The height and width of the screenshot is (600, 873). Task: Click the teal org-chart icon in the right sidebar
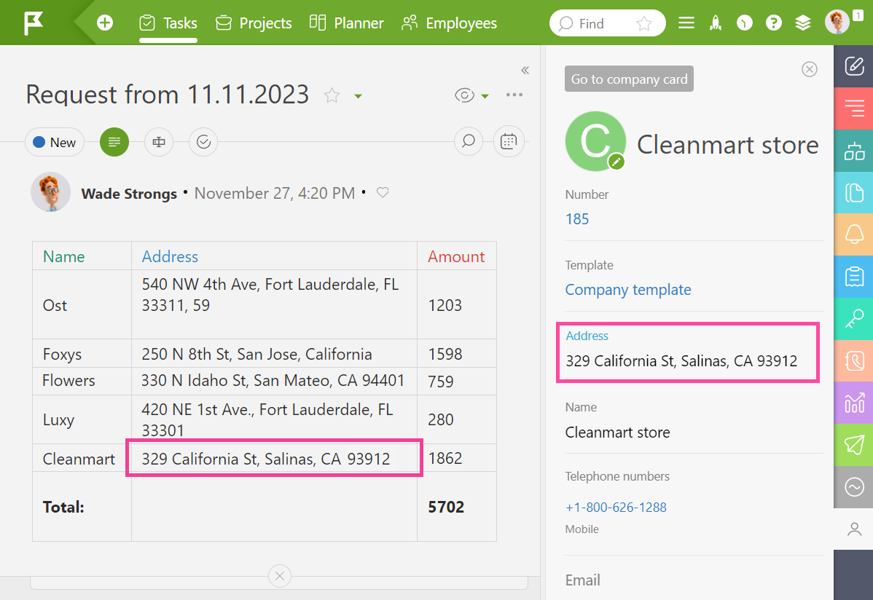(854, 151)
